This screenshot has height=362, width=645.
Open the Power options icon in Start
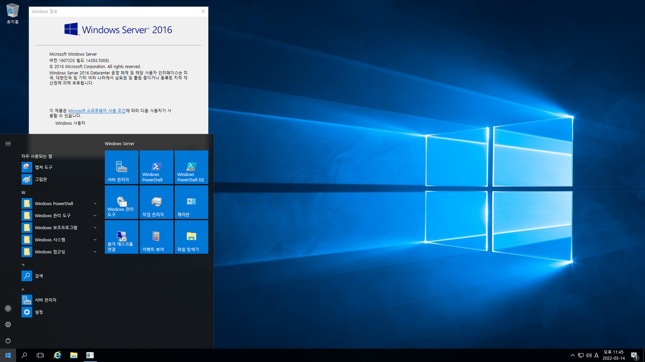8,340
